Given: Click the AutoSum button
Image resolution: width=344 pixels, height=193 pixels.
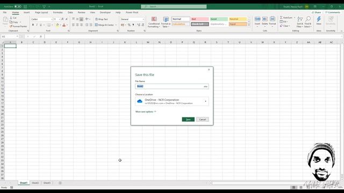Looking at the screenshot, I should [286, 18].
